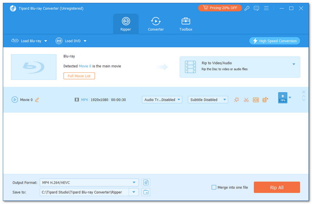The image size is (312, 204).
Task: Click the Blu-ray title text
Action: pyautogui.click(x=69, y=56)
